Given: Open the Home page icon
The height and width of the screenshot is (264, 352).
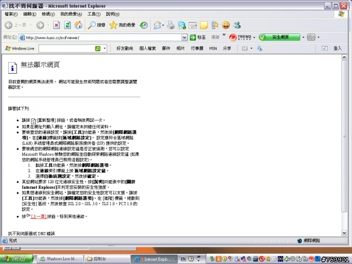Looking at the screenshot, I should point(78,25).
